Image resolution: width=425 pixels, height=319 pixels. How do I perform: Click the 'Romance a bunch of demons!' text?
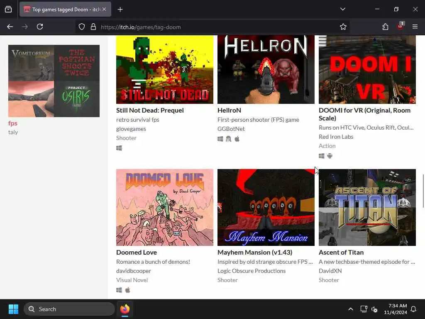pos(153,262)
